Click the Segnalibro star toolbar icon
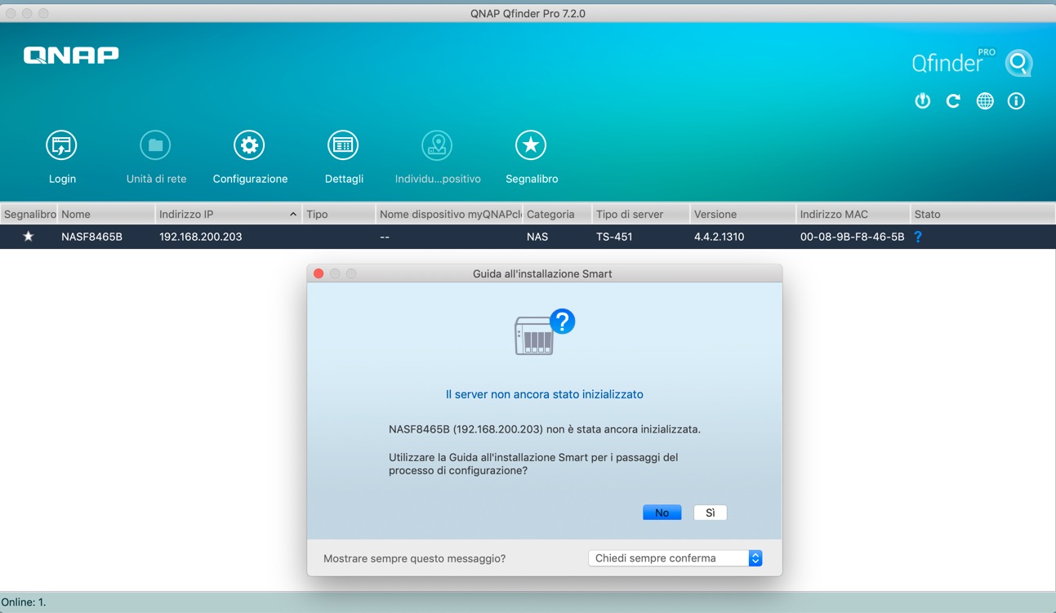 tap(531, 146)
